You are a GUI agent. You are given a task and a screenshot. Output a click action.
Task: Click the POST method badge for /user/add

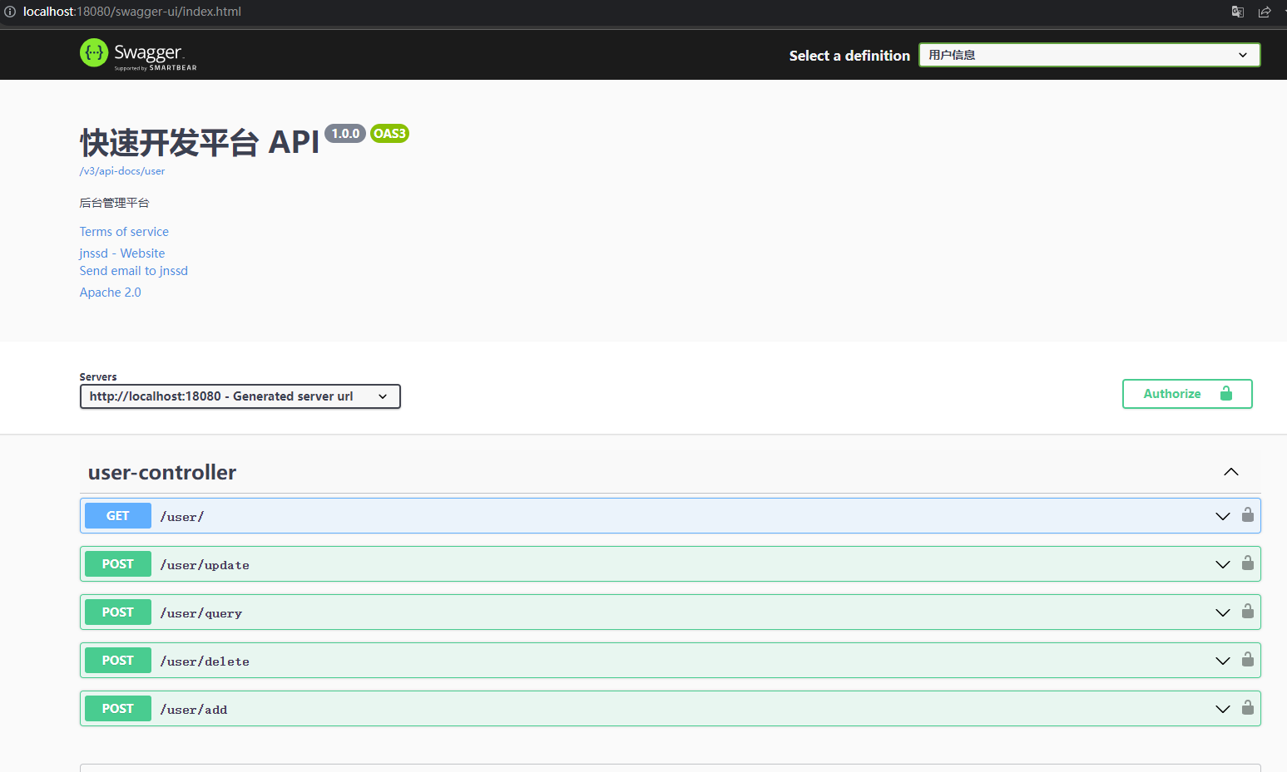point(117,709)
